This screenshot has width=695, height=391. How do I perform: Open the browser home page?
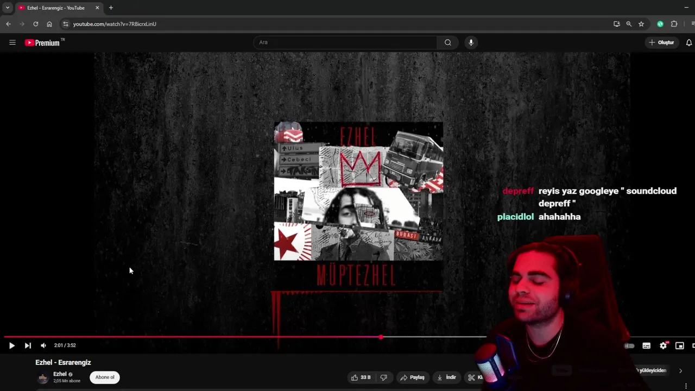click(x=49, y=24)
